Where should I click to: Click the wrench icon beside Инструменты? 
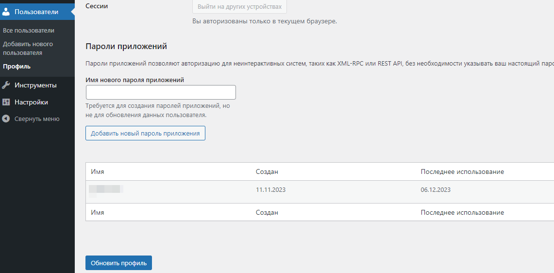coord(6,85)
